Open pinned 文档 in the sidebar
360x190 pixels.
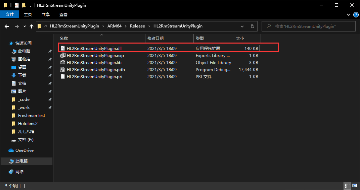(22, 83)
